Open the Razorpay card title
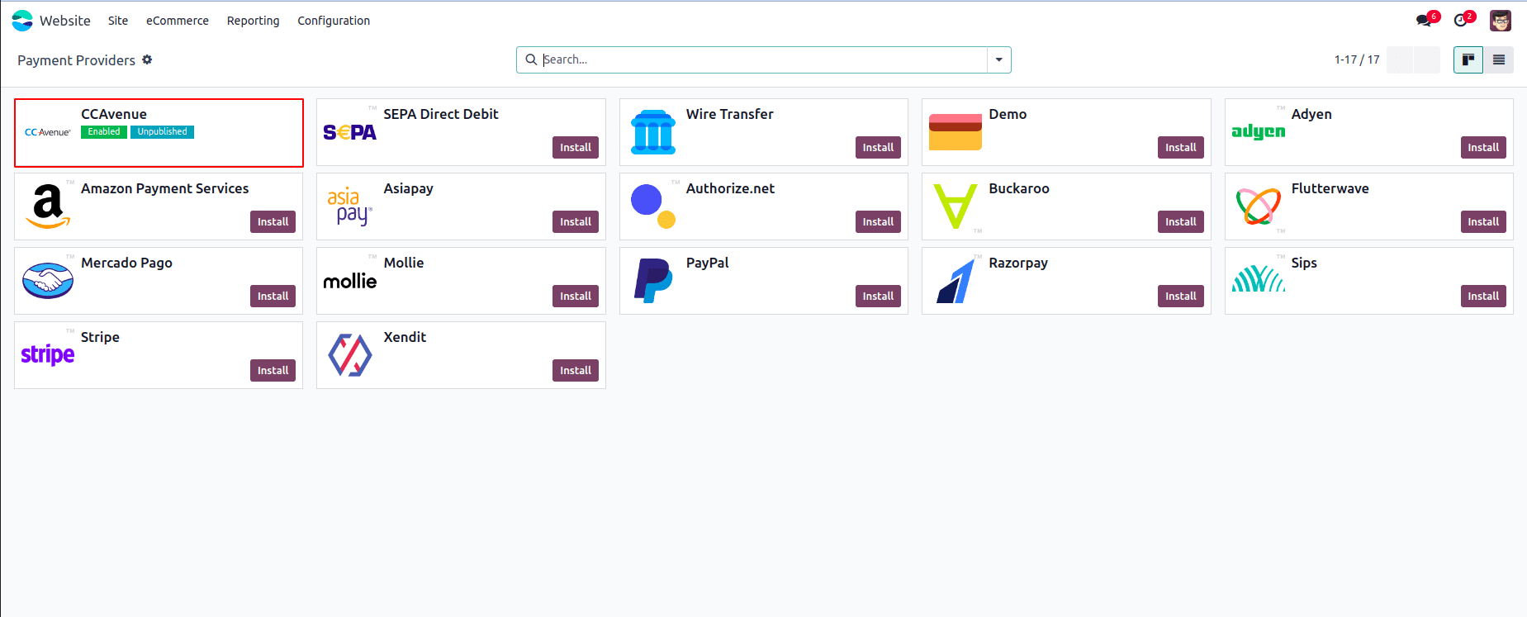1527x617 pixels. pyautogui.click(x=1018, y=263)
